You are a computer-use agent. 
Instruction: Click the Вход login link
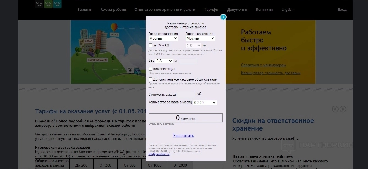[342, 9]
